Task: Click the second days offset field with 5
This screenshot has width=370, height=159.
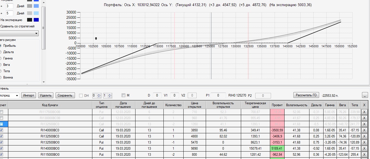Action: pos(9,13)
